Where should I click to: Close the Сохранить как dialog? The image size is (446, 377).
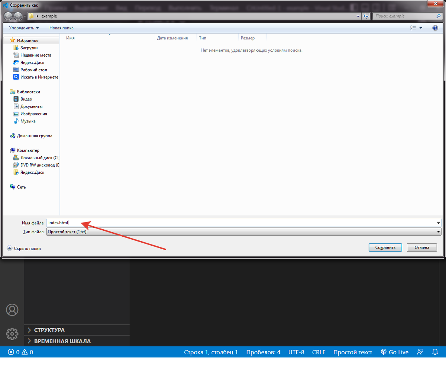pos(436,4)
